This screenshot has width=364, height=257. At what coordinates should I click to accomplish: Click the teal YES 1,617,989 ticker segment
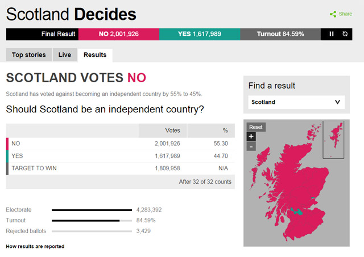(x=199, y=34)
